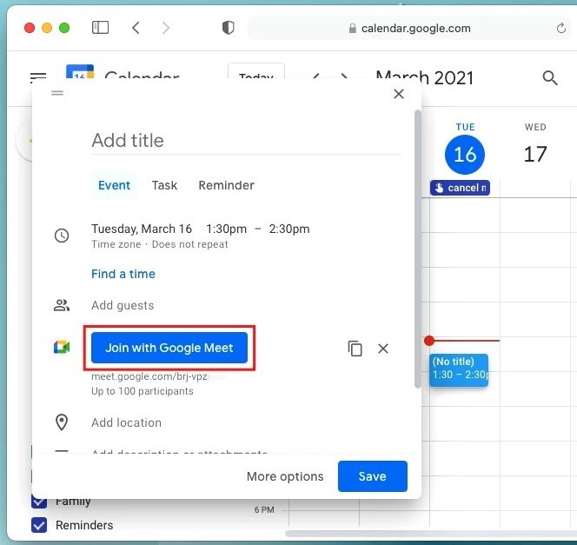This screenshot has height=545, width=577.
Task: Click the March 2021 heading
Action: click(x=424, y=77)
